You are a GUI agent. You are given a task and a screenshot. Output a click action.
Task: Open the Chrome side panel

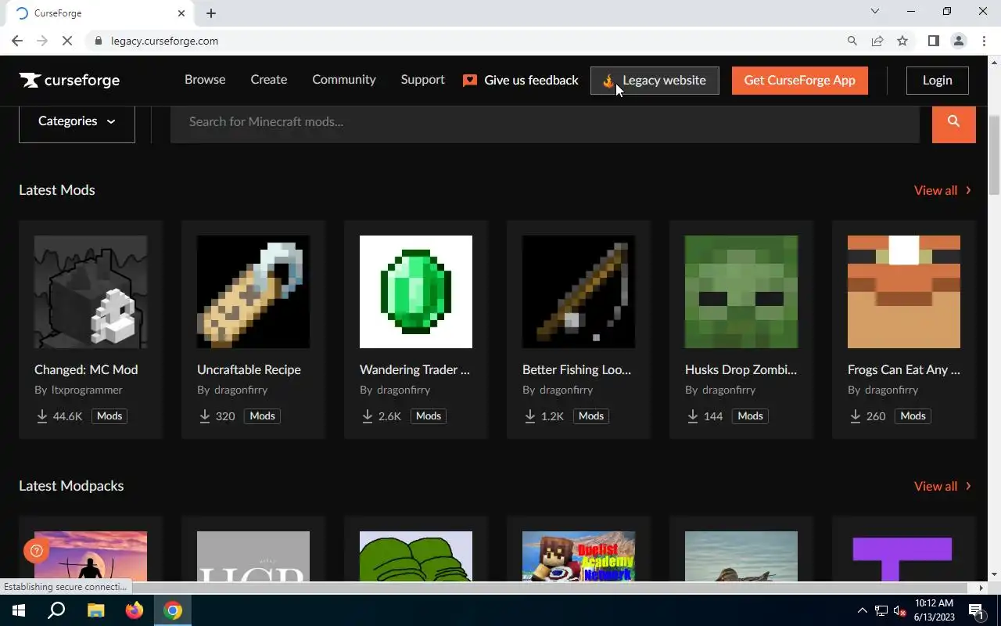(933, 41)
